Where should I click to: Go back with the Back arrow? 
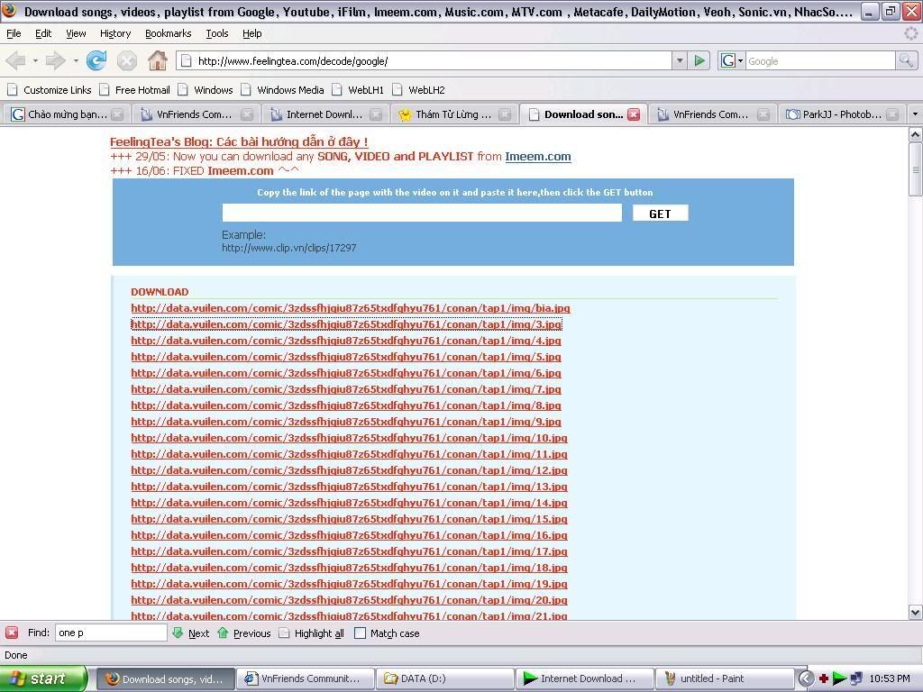coord(16,60)
